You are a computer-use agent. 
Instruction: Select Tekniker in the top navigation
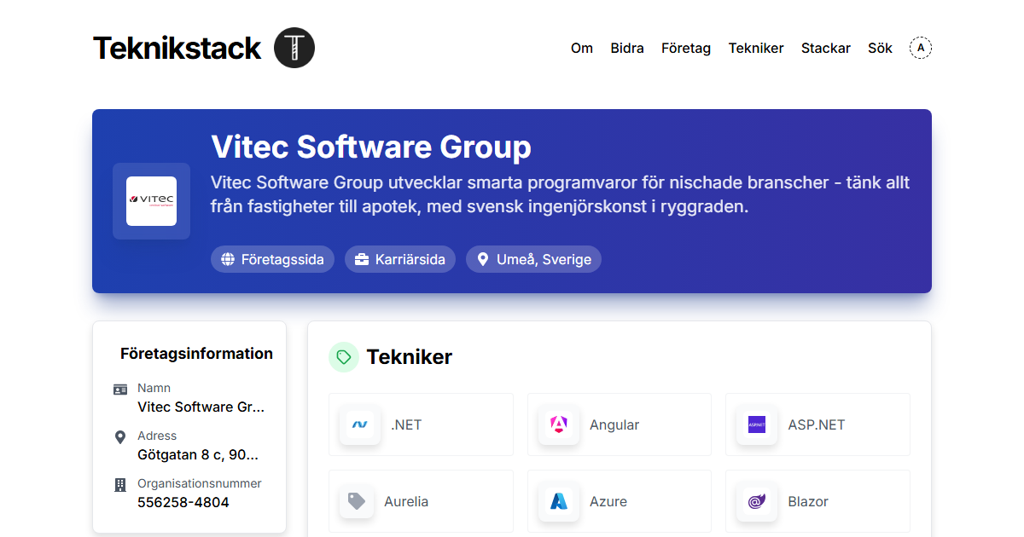pyautogui.click(x=756, y=48)
